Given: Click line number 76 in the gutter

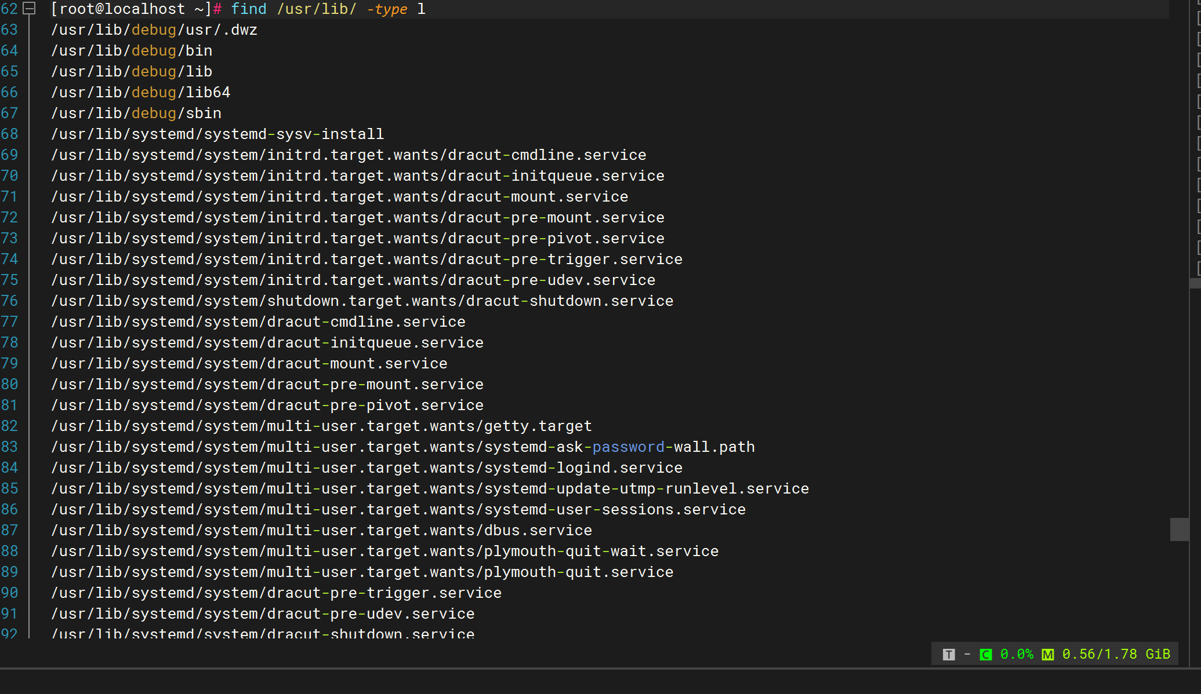Looking at the screenshot, I should (x=10, y=301).
